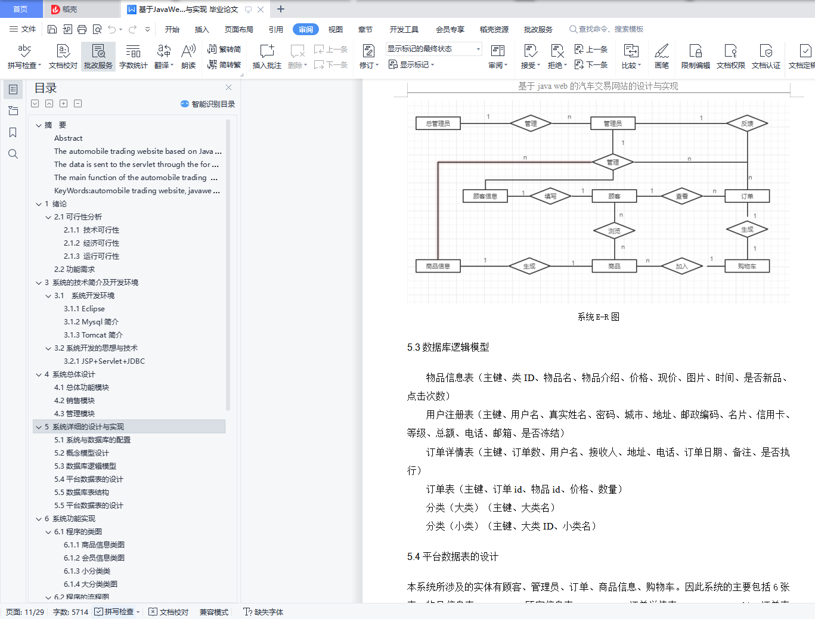Select the 画笔 pen tool
Screen dimensions: 815x619
pyautogui.click(x=662, y=57)
